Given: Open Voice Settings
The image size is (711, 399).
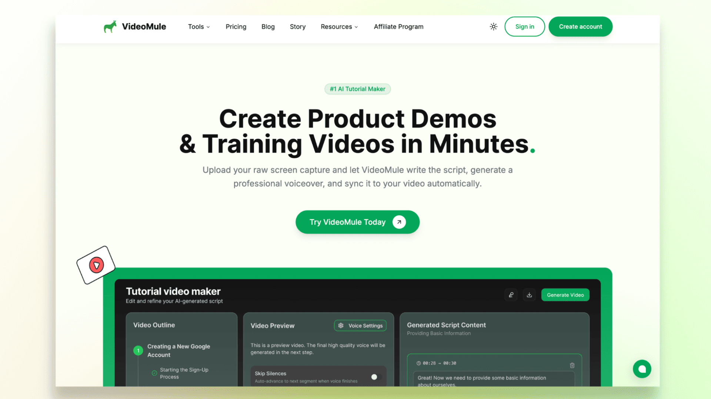Looking at the screenshot, I should tap(360, 325).
